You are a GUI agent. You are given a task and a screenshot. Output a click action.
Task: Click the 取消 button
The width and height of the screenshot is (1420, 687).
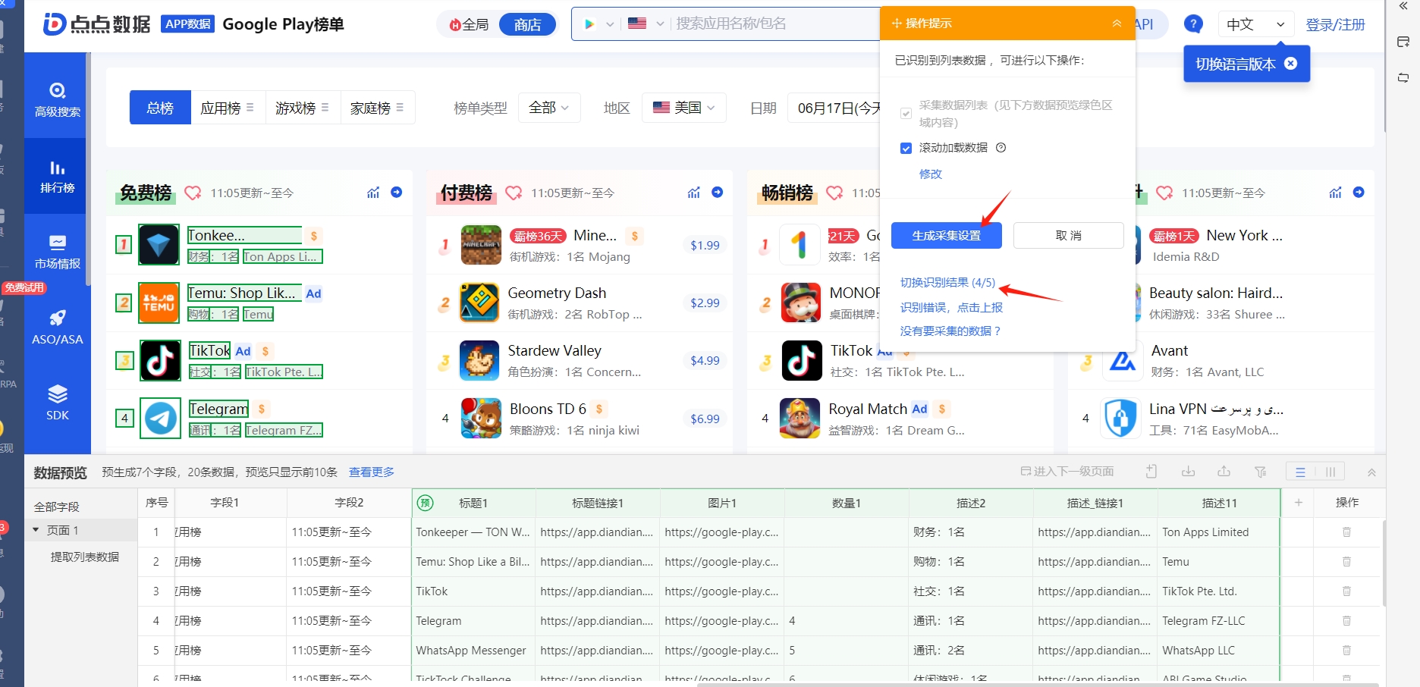[x=1068, y=235]
